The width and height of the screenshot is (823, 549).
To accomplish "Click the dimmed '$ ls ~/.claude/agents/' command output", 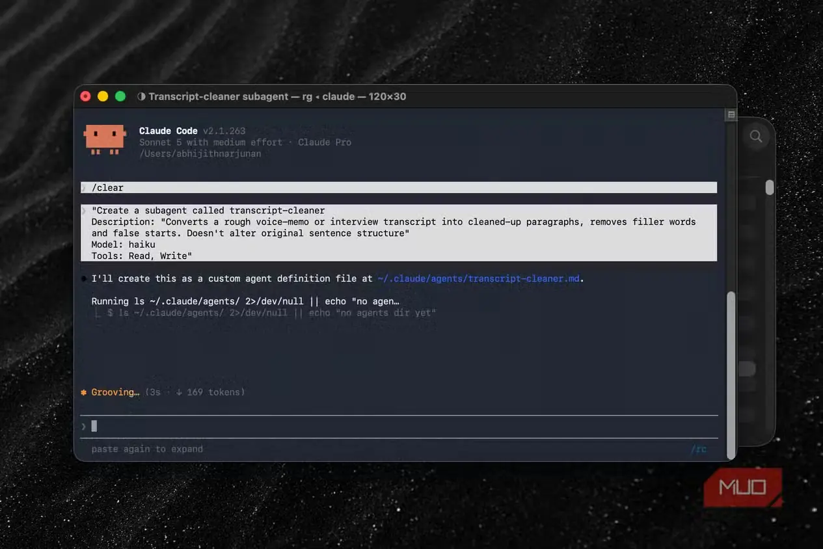I will 271,313.
